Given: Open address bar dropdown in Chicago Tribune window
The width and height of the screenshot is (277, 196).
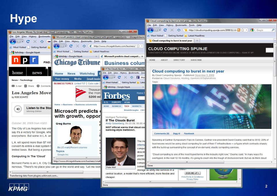Looking at the screenshot, I should [142, 46].
